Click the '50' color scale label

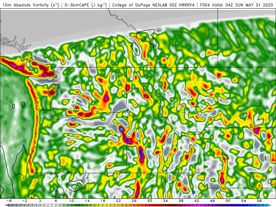tap(228, 201)
